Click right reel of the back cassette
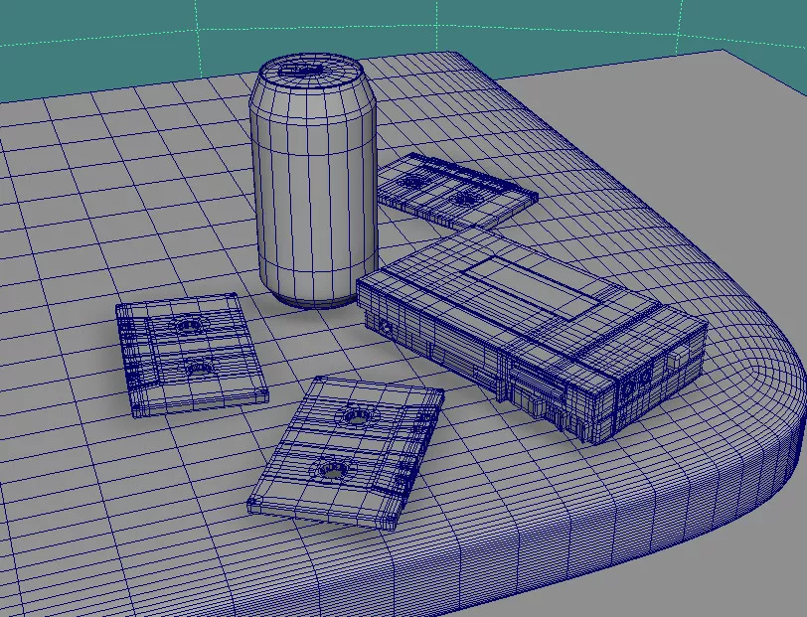Image resolution: width=807 pixels, height=617 pixels. click(x=464, y=197)
